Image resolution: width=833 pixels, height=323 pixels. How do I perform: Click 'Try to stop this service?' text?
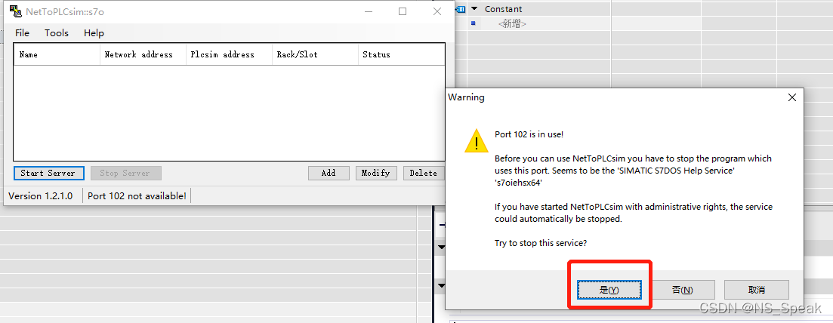(x=541, y=243)
